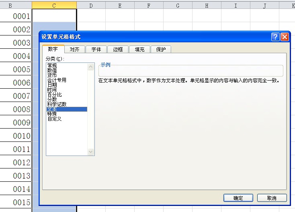Click cell containing 0007
This screenshot has width=295, height=212.
pyautogui.click(x=16, y=95)
